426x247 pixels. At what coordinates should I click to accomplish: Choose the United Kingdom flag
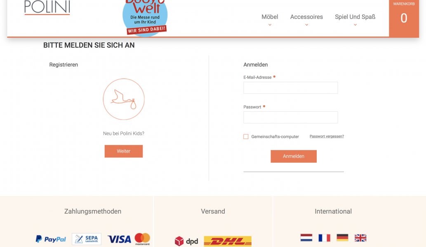360,238
